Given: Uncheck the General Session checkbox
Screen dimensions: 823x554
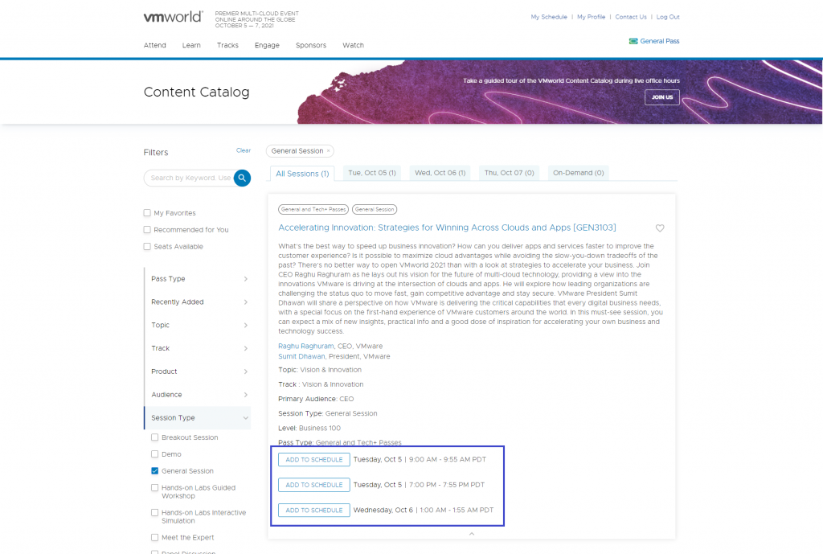Looking at the screenshot, I should point(155,471).
